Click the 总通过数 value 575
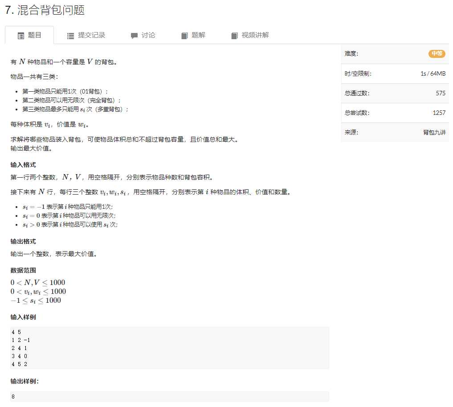Image resolution: width=453 pixels, height=407 pixels. [x=441, y=93]
